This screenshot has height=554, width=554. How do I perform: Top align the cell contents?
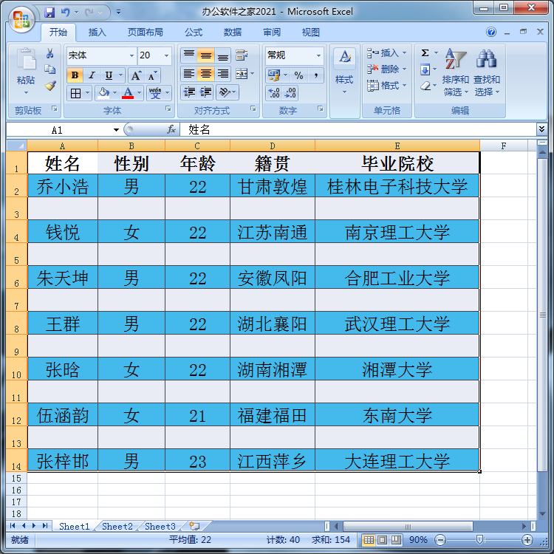[x=189, y=55]
